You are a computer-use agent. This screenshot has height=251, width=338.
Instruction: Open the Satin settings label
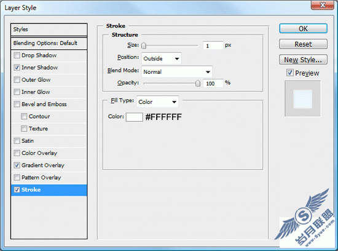click(28, 141)
